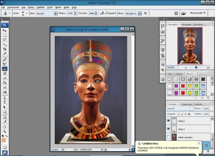
Task: Open the Munkaterület workspace menu
Action: [197, 13]
